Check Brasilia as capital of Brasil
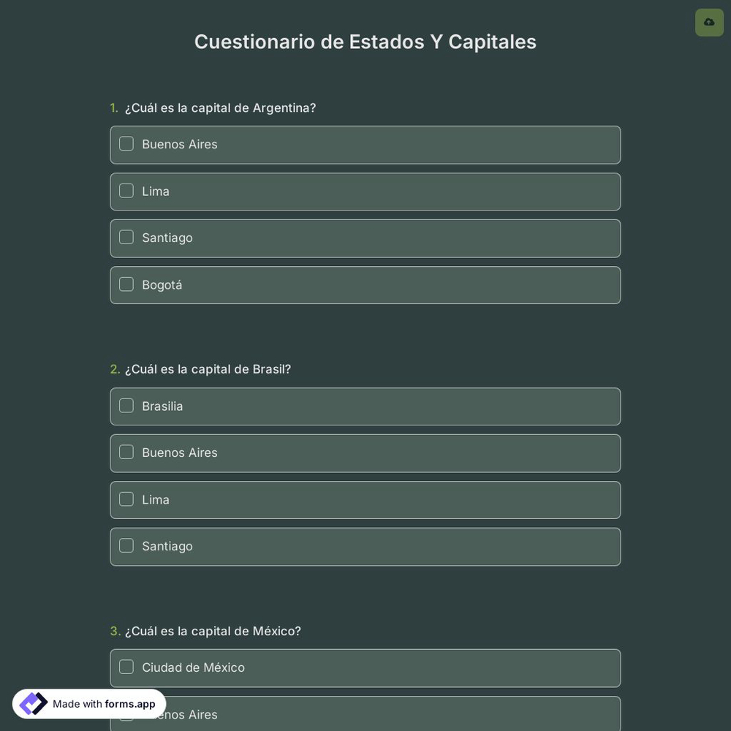Viewport: 731px width, 731px height. pyautogui.click(x=126, y=404)
